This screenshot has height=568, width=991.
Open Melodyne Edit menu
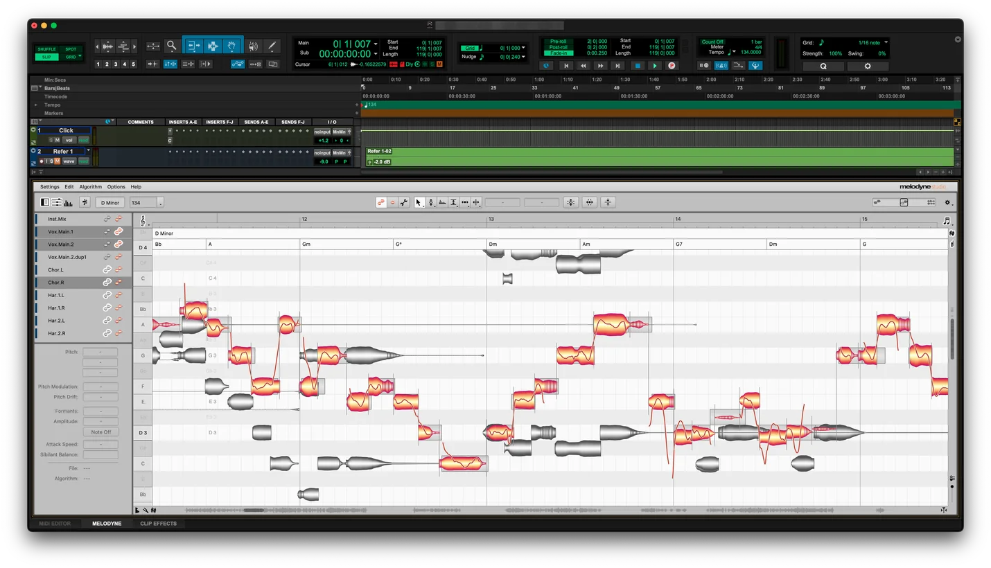69,187
